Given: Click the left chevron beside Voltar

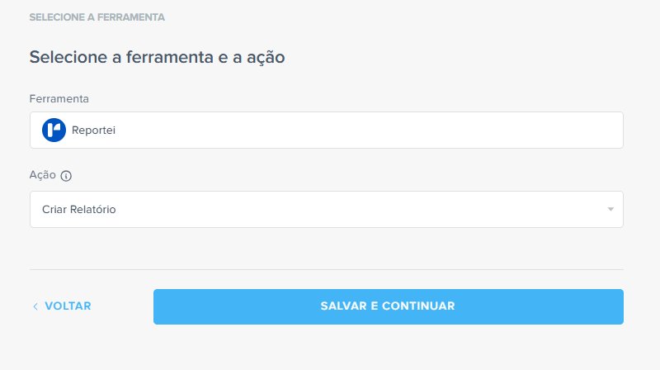Looking at the screenshot, I should tap(35, 306).
